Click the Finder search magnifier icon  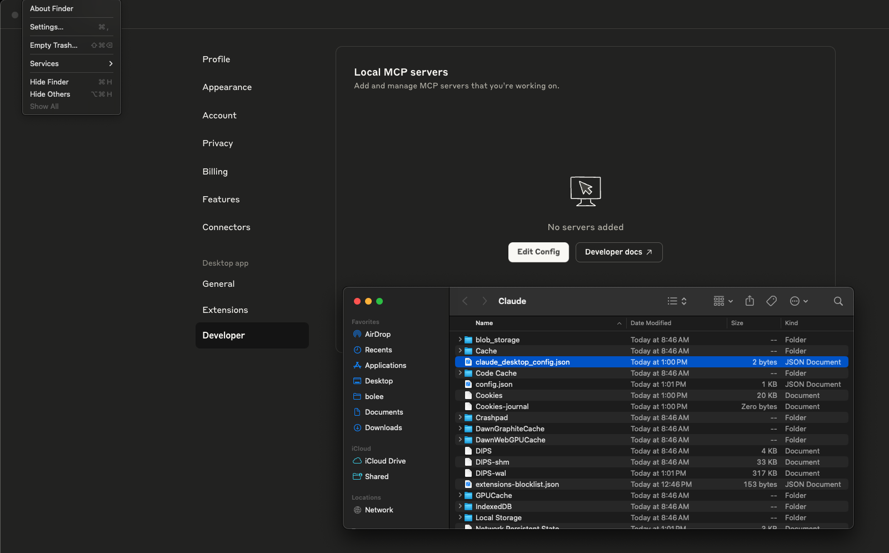tap(838, 301)
